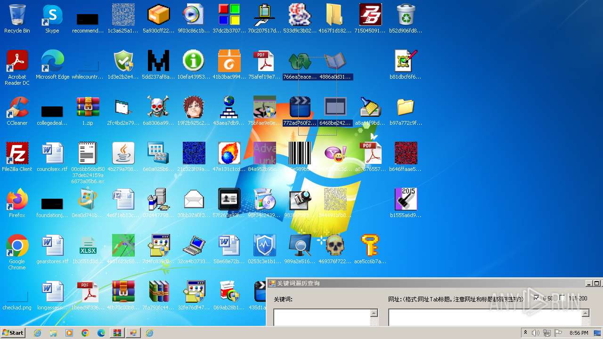Switch to WinRAR taskbar button

tap(117, 333)
